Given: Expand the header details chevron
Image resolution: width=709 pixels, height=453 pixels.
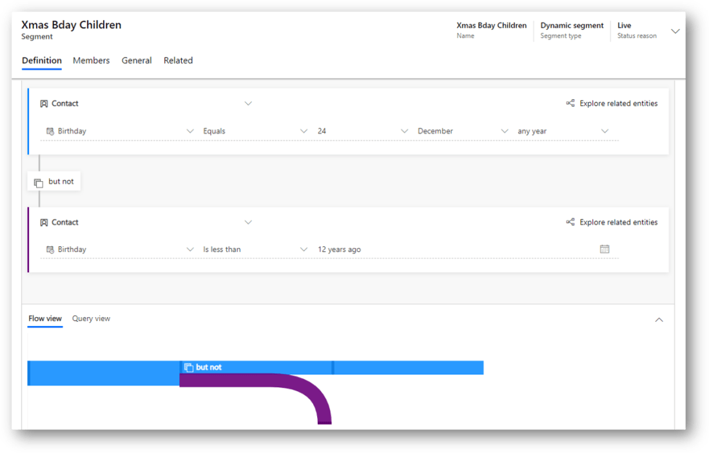Looking at the screenshot, I should click(x=675, y=31).
